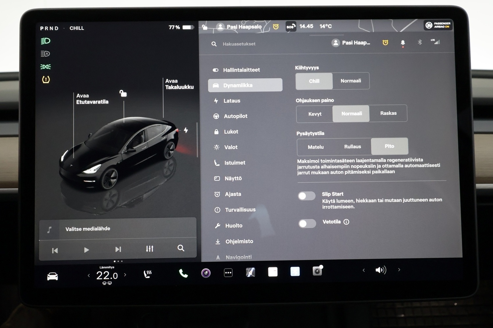Open Autopilot settings
Screen dimensions: 493x328
[231, 116]
